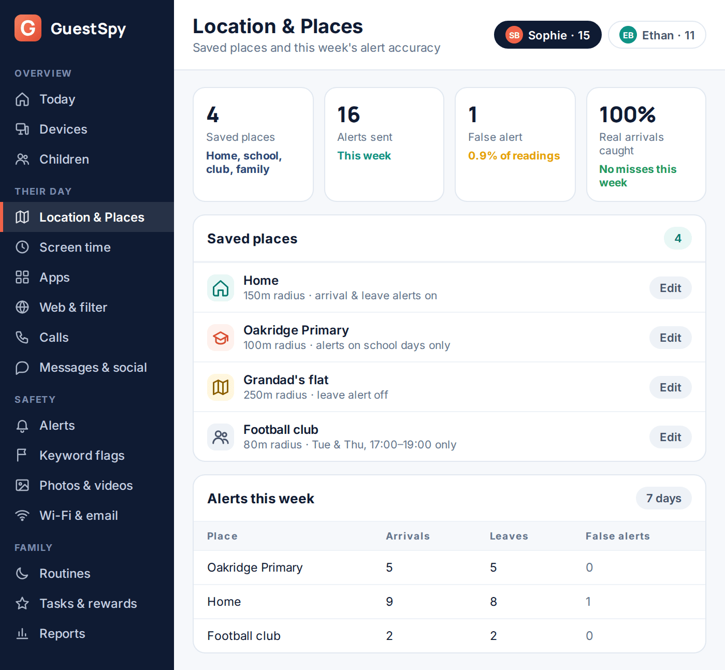
Task: Select Oakridge Primary in alerts table
Action: pyautogui.click(x=450, y=567)
